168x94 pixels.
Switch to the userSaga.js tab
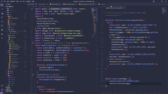click(103, 4)
